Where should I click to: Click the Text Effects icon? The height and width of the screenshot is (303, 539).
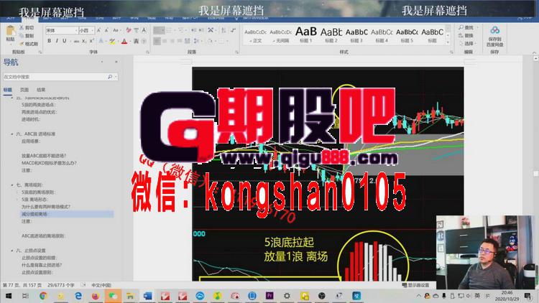click(x=101, y=41)
